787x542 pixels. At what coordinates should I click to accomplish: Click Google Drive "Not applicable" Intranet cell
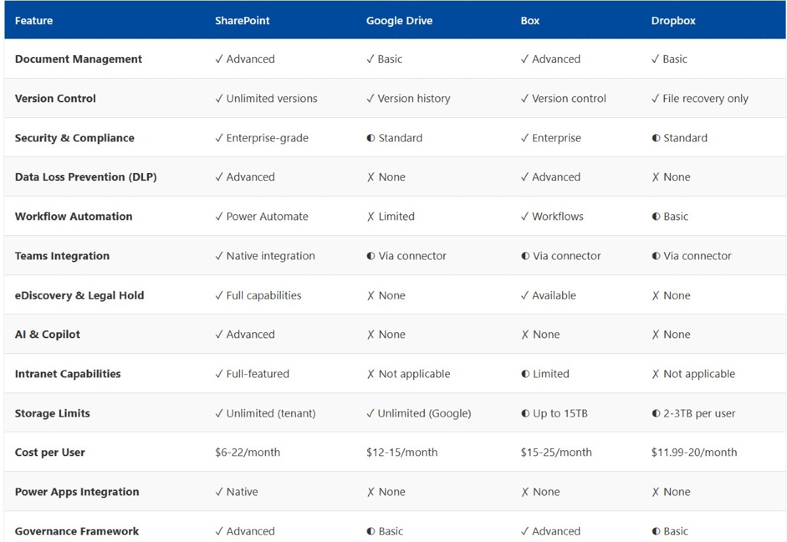[408, 374]
